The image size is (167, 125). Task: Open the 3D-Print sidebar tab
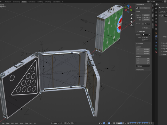tap(153, 26)
